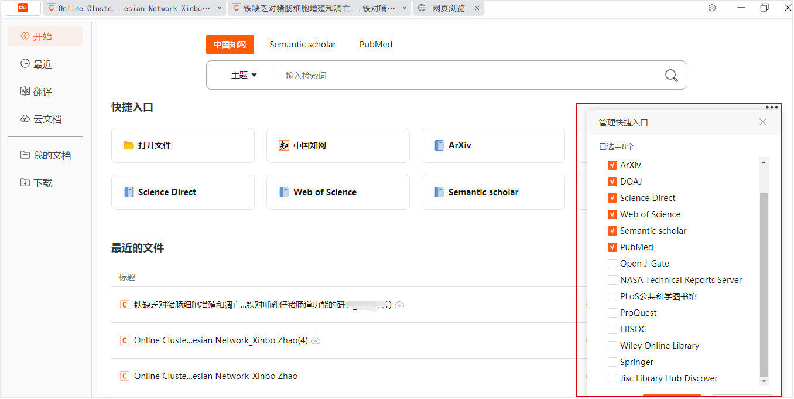794x399 pixels.
Task: Open 我的文档 folder in sidebar
Action: pyautogui.click(x=45, y=155)
